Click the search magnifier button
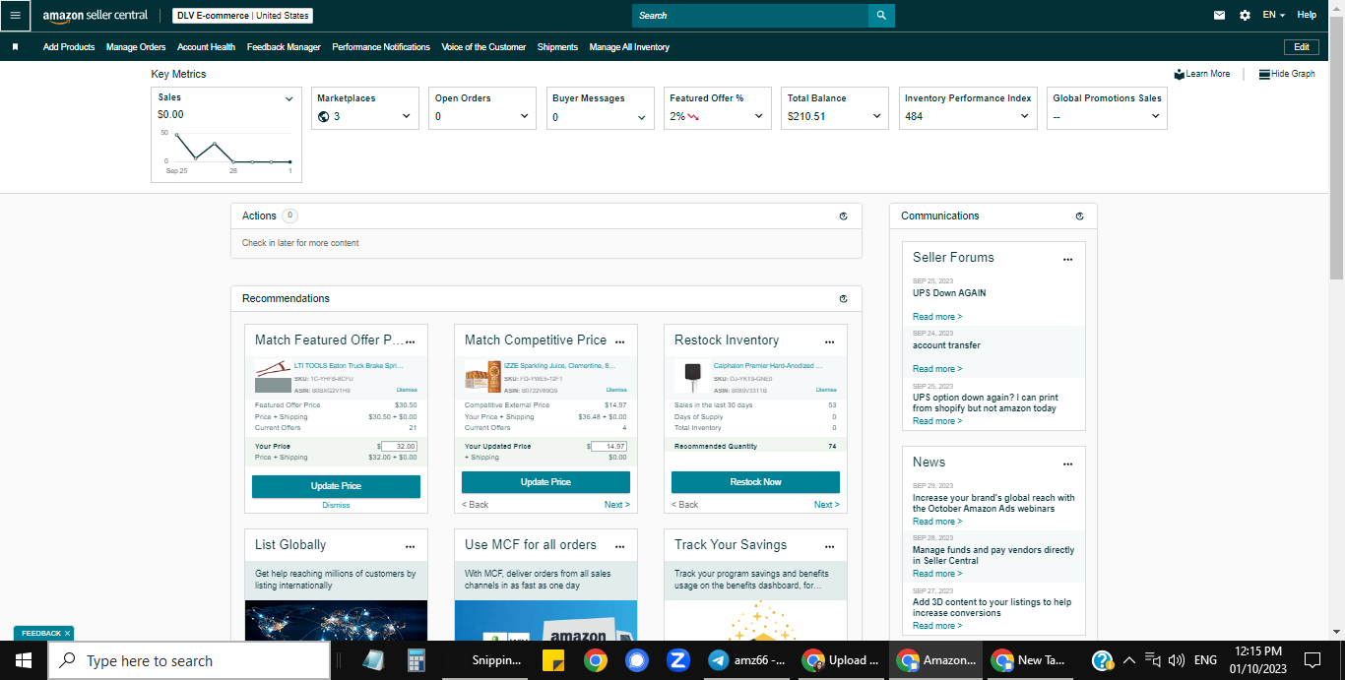This screenshot has width=1345, height=680. [881, 16]
